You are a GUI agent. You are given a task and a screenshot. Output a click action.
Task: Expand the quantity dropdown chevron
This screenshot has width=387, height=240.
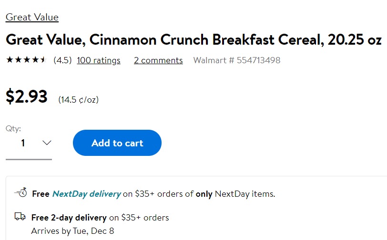coord(47,143)
